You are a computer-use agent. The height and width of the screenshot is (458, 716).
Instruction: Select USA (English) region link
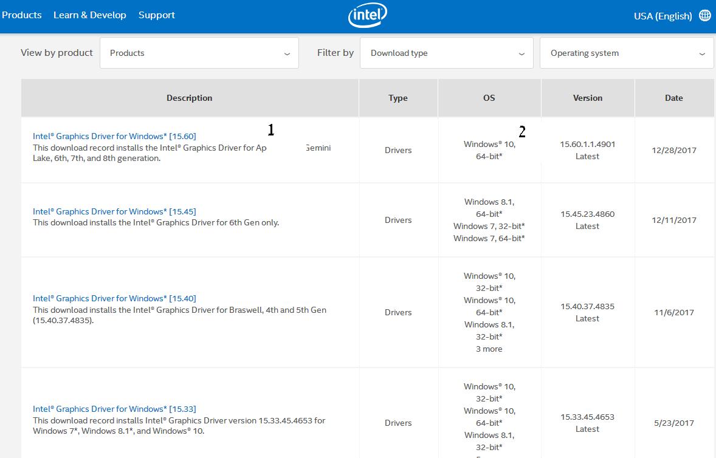[x=663, y=16]
